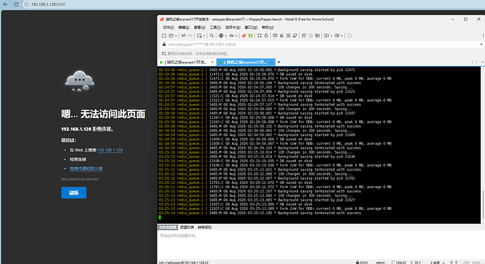This screenshot has height=264, width=485.
Task: Click the greyed Reconnect chain icon
Action: tap(190, 36)
